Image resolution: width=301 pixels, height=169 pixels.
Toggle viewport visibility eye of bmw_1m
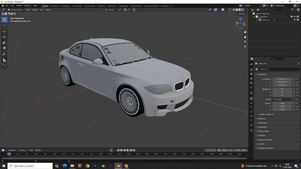295,20
